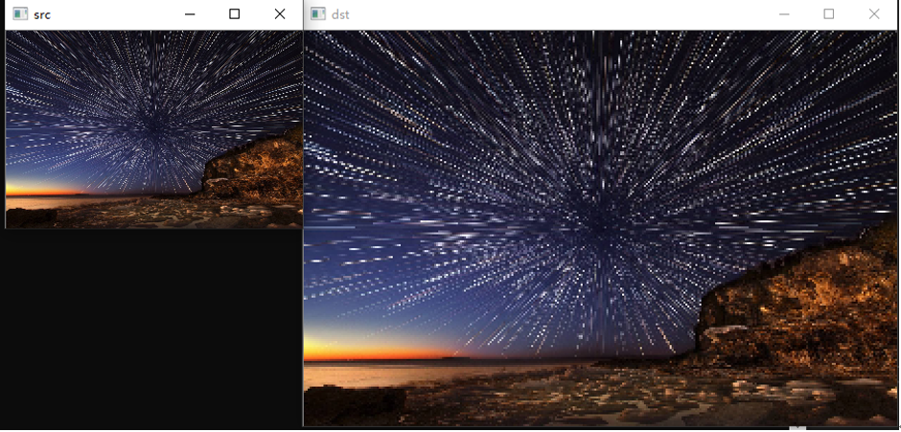The image size is (901, 432).
Task: Select the dst window title text
Action: (x=340, y=14)
